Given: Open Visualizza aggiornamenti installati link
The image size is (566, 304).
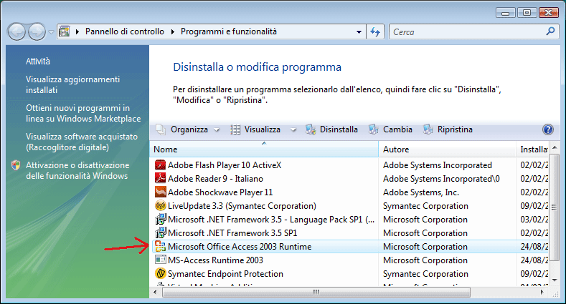Looking at the screenshot, I should tap(72, 85).
